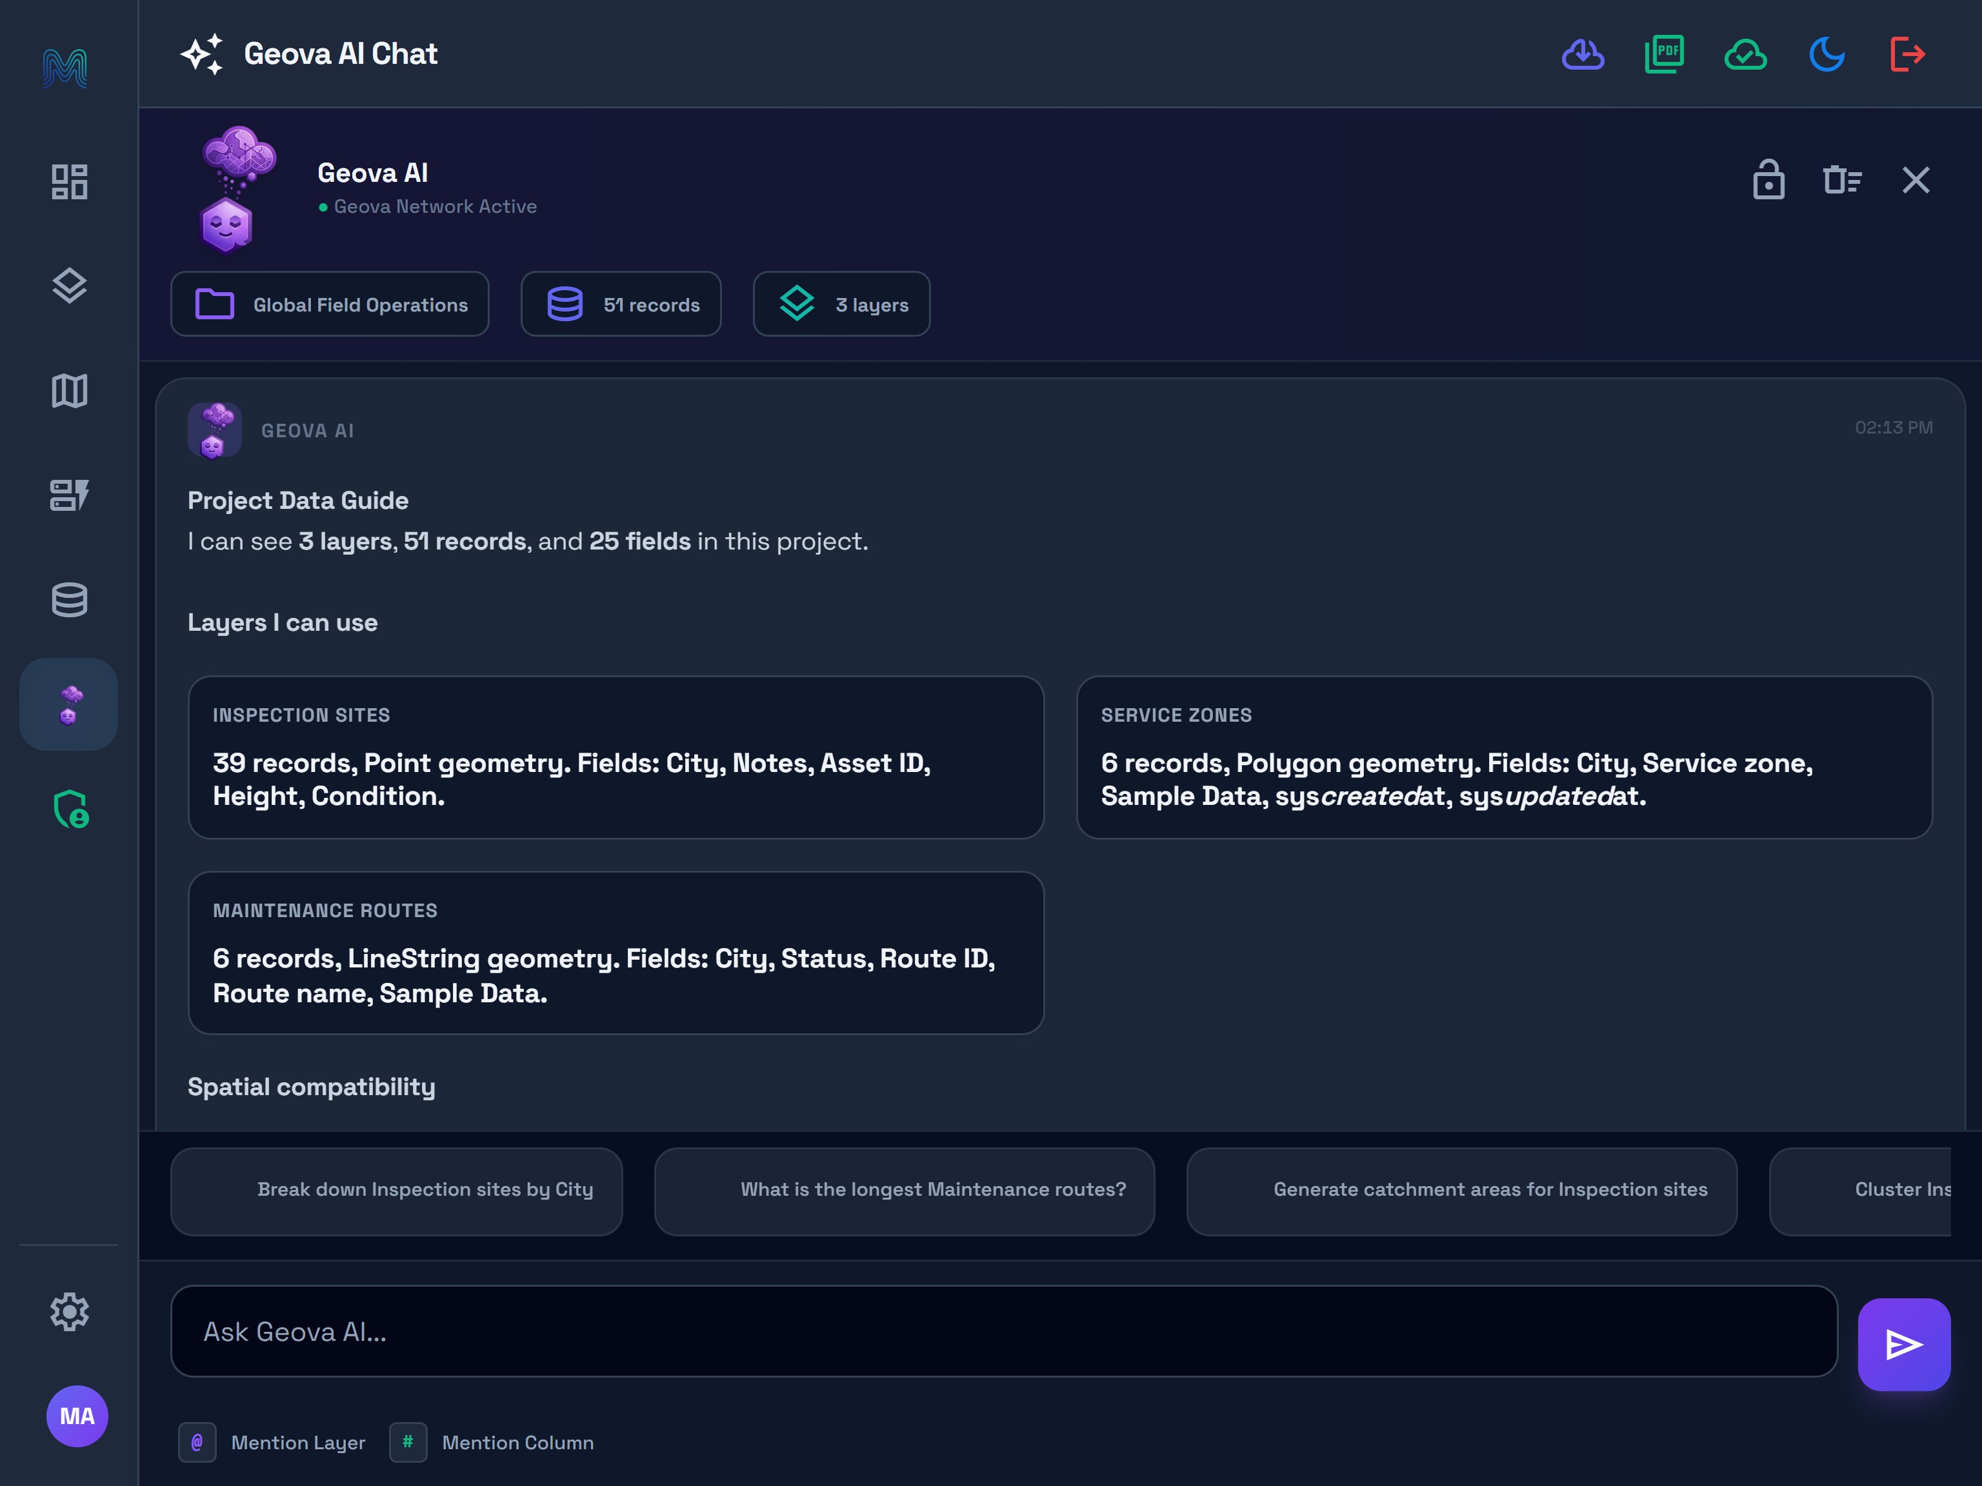Close the Geova AI chat panel
This screenshot has height=1486, width=1982.
pyautogui.click(x=1916, y=180)
